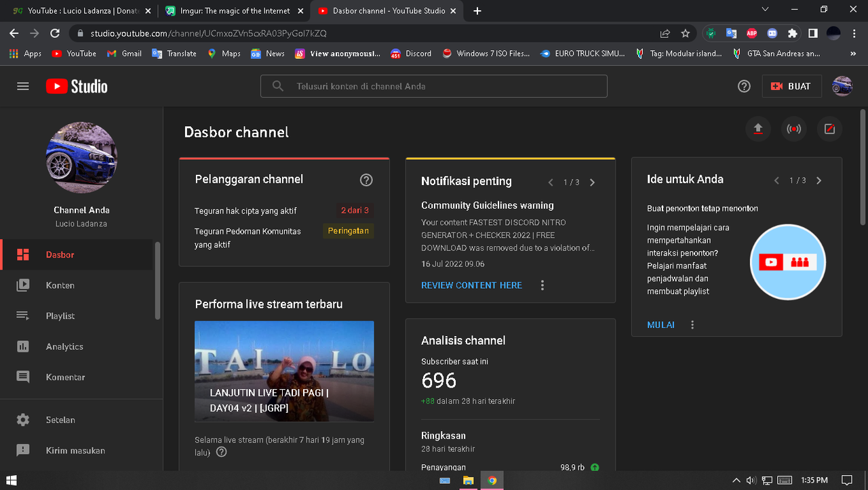Click the ABP extension icon

pos(751,33)
